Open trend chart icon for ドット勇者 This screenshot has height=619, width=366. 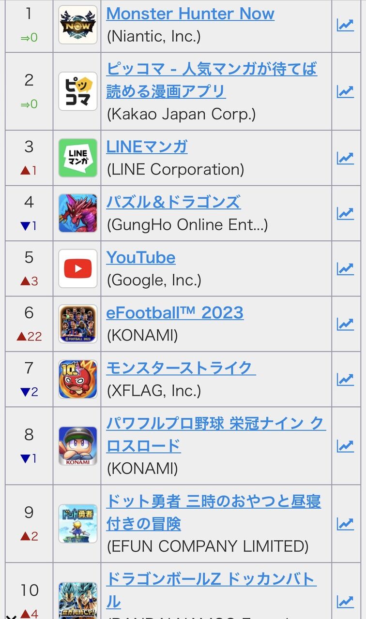(x=345, y=523)
